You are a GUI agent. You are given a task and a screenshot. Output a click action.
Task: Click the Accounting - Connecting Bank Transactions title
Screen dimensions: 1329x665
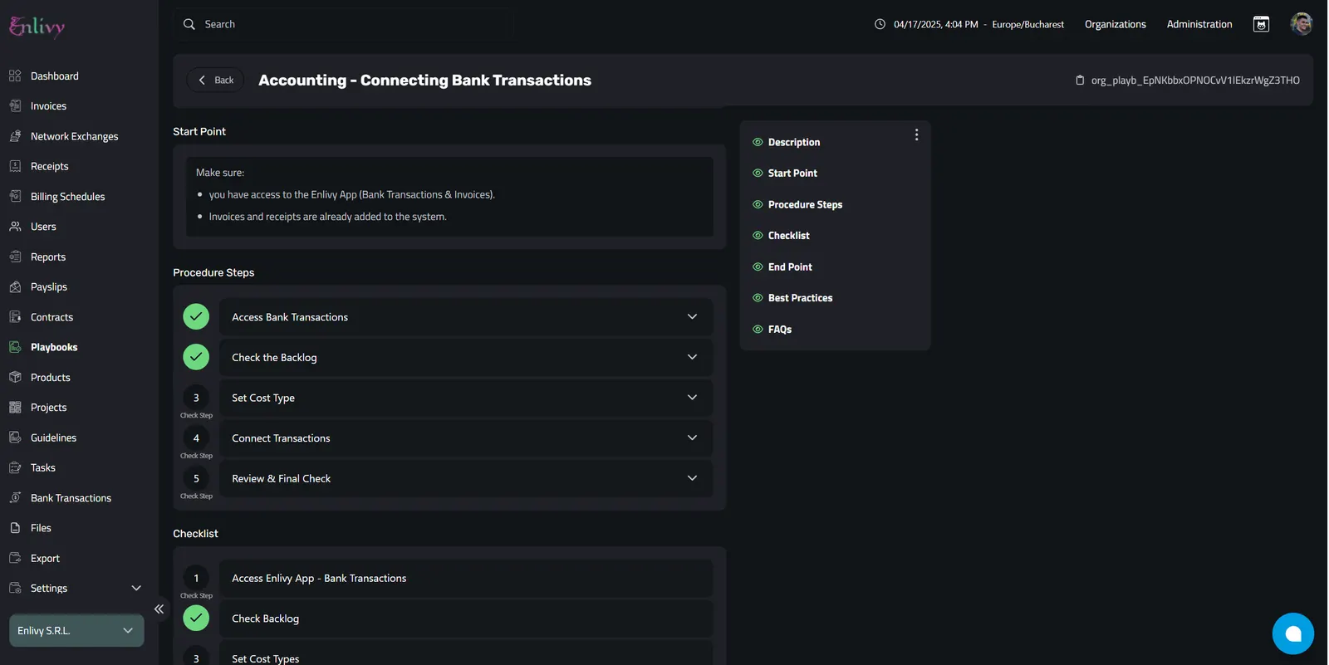point(424,80)
